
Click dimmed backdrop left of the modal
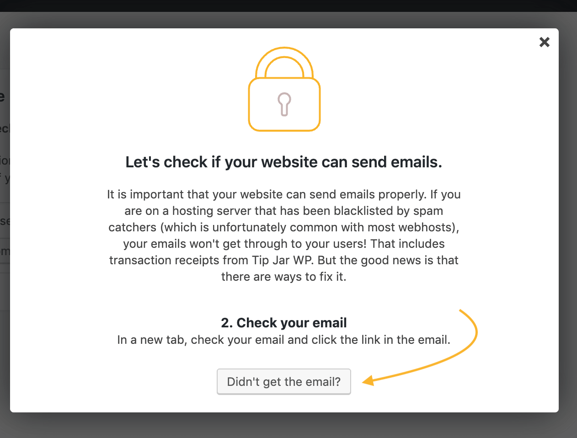point(5,366)
